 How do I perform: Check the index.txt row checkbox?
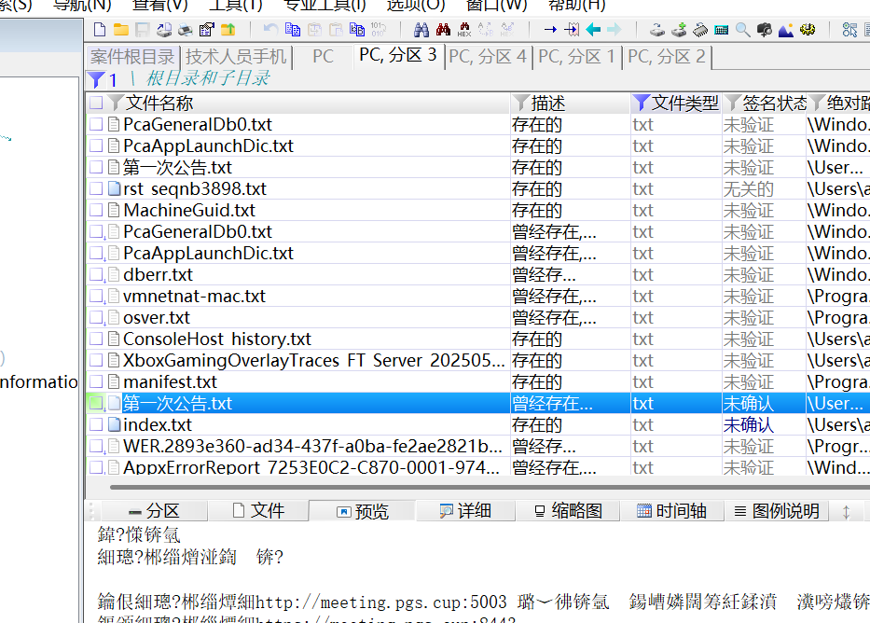[96, 424]
